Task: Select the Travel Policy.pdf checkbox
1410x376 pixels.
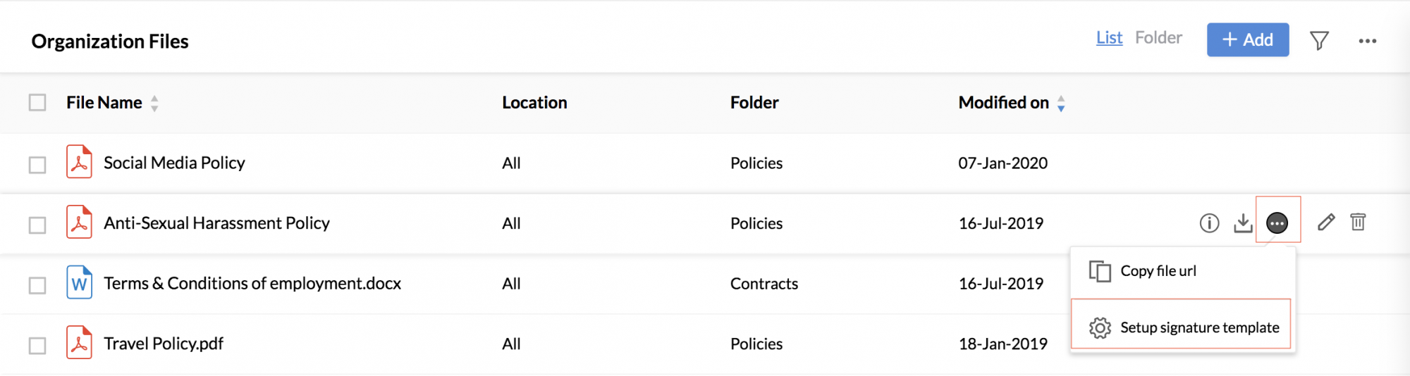Action: pyautogui.click(x=37, y=346)
